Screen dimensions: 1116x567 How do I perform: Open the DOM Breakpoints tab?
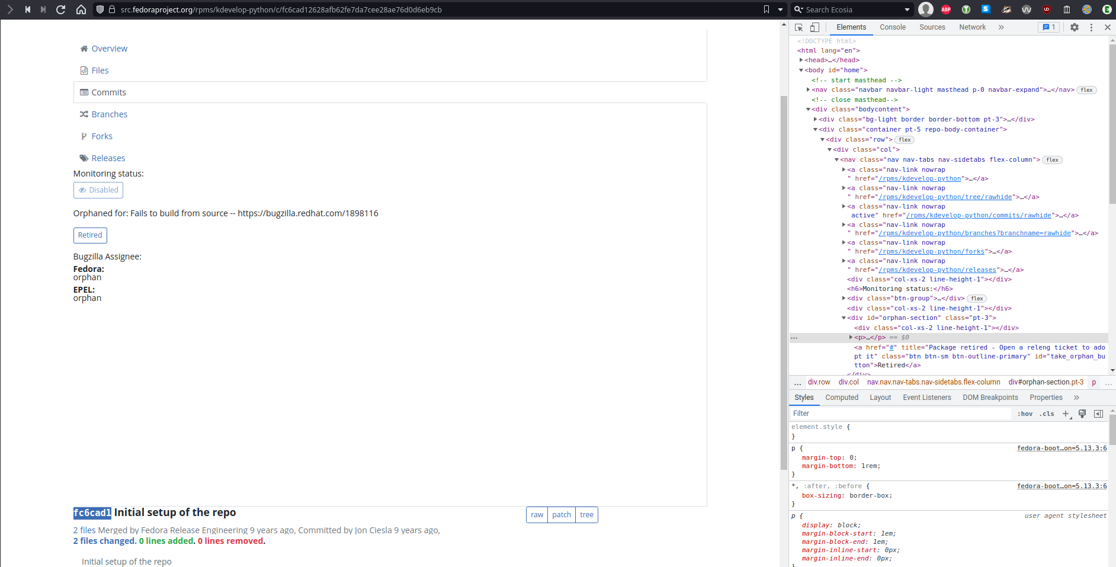[x=990, y=398]
